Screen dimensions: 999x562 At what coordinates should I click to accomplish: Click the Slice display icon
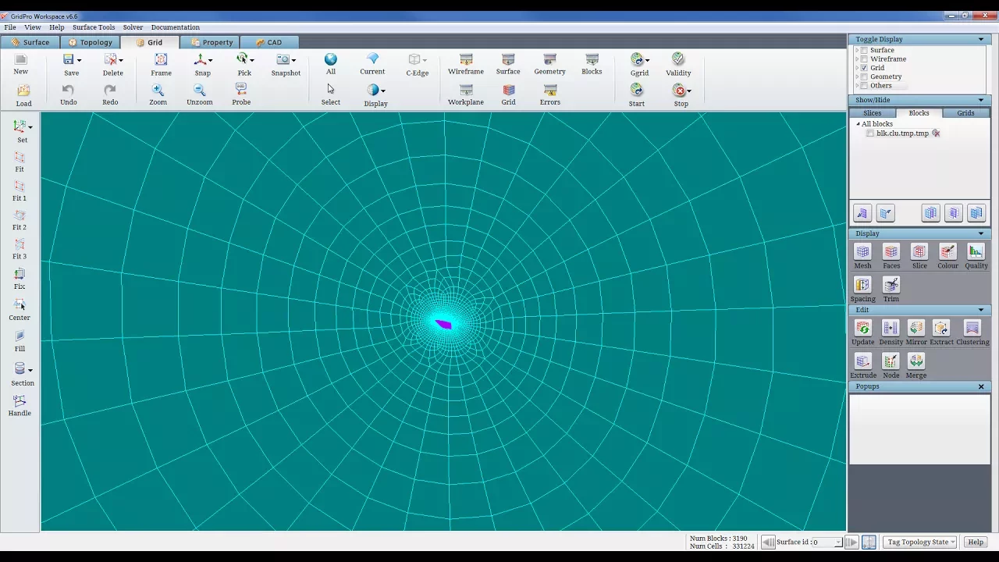tap(919, 251)
